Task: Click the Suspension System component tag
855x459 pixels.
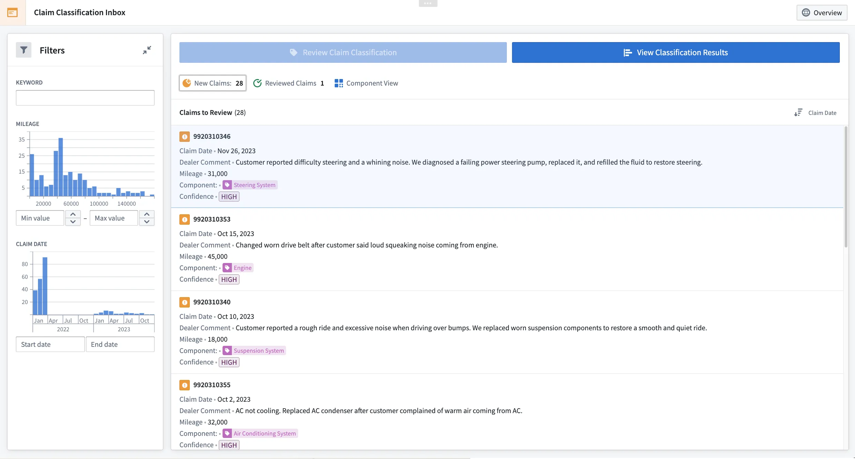Action: [254, 351]
